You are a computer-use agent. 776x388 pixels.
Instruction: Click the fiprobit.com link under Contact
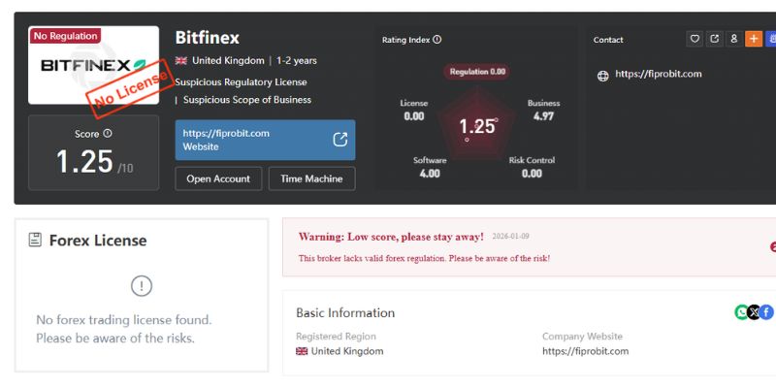pos(658,74)
